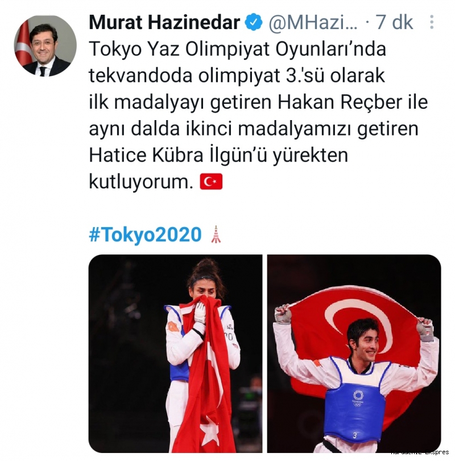Click the Tokyo tower emoji icon

tap(216, 234)
